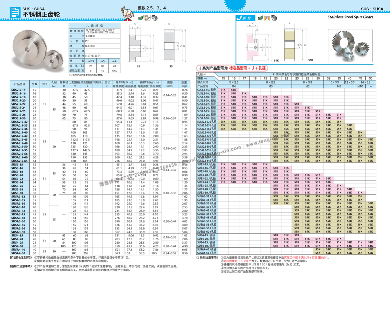Image resolution: width=390 pixels, height=333 pixels.
Task: Select SUS2.5-15 in the left product list
Action: coord(19,90)
